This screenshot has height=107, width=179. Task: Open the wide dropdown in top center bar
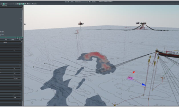pos(81,2)
